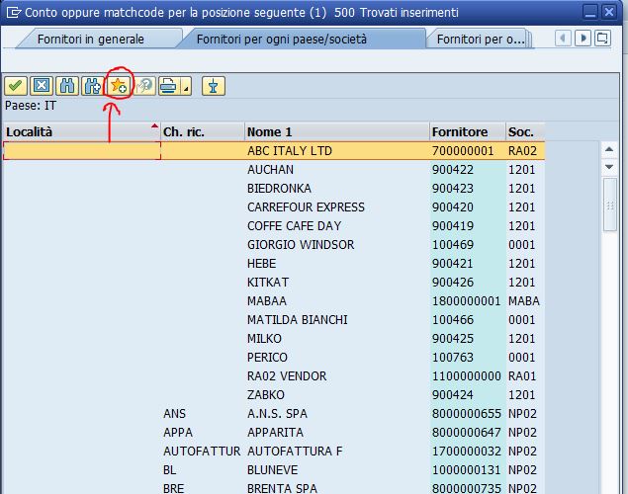Select the ZABKO vendor entry

pyautogui.click(x=265, y=395)
